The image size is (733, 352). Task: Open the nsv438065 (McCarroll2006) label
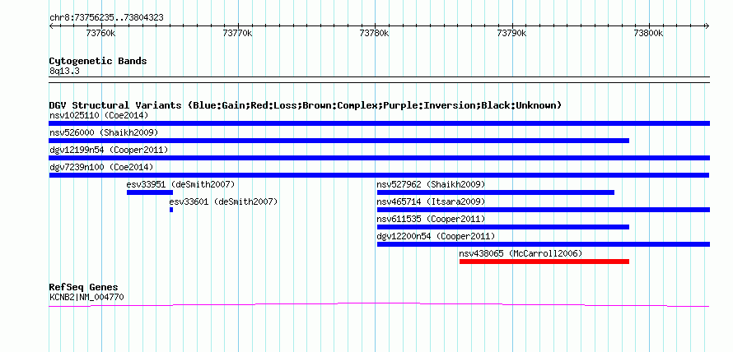(x=521, y=253)
